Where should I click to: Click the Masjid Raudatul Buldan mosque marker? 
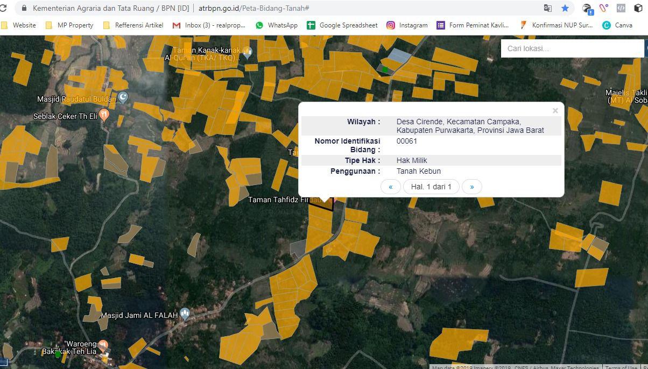[123, 97]
